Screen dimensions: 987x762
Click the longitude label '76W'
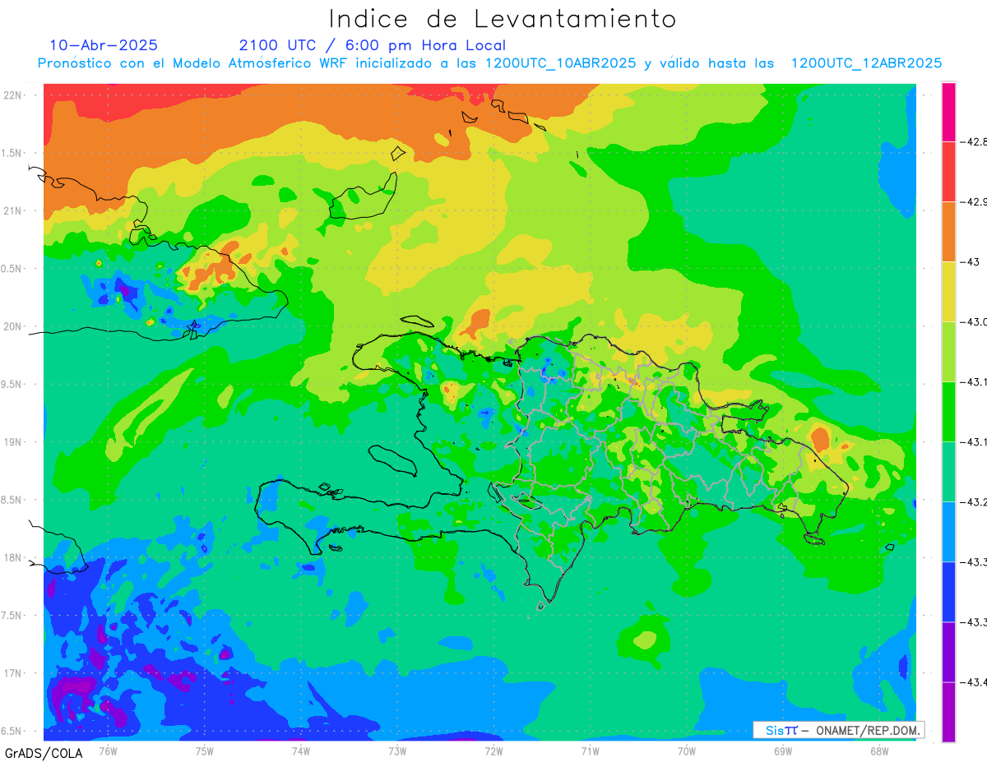click(108, 750)
